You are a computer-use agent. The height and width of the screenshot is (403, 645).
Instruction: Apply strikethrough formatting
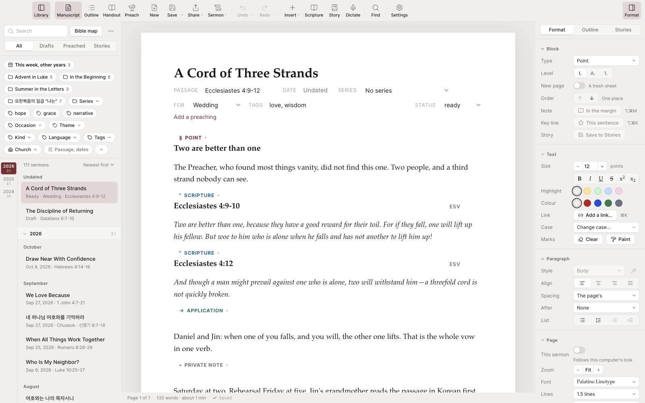click(x=611, y=179)
